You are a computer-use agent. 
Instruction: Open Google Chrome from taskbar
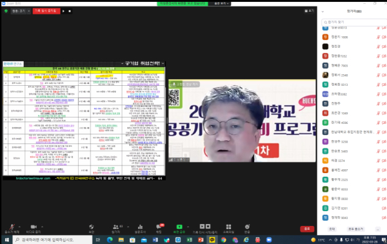224,239
